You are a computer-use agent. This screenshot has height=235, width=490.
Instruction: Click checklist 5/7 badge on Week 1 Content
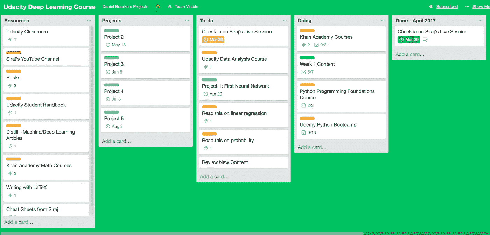click(307, 72)
